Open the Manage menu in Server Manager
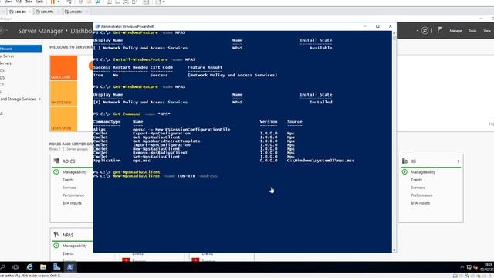 455,31
